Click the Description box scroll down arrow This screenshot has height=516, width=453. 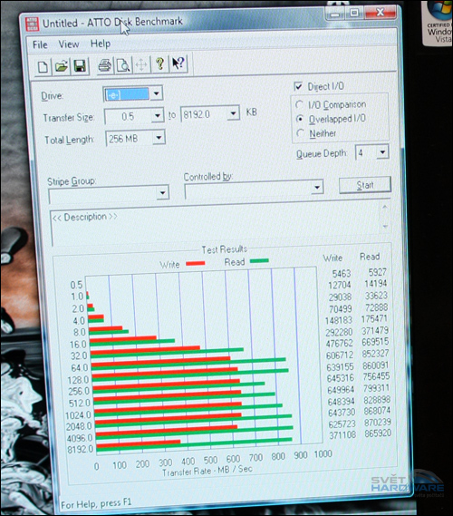pyautogui.click(x=385, y=227)
